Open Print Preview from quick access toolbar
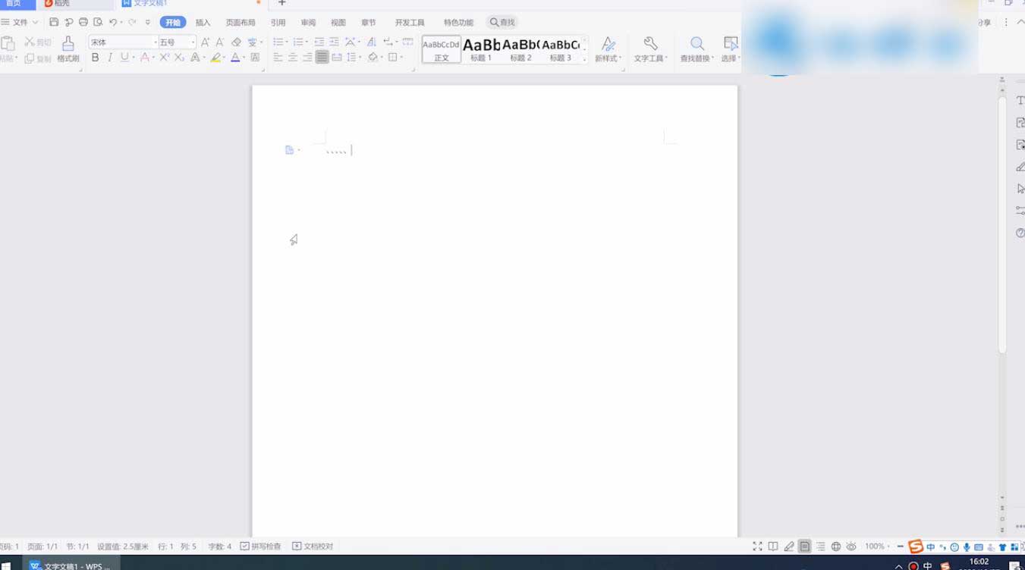 click(x=98, y=23)
